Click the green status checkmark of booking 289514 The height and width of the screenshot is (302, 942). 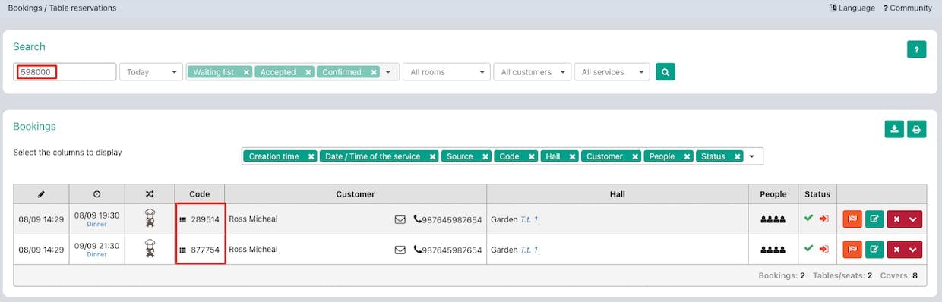coord(808,219)
